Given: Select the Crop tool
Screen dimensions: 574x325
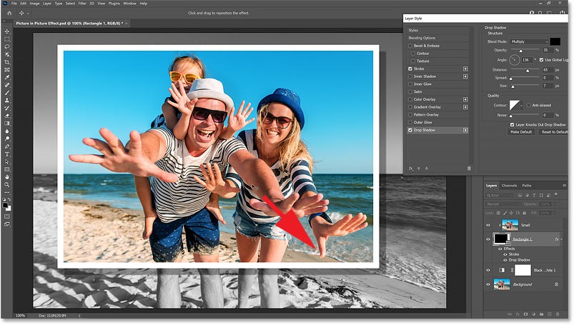Looking at the screenshot, I should [x=7, y=61].
